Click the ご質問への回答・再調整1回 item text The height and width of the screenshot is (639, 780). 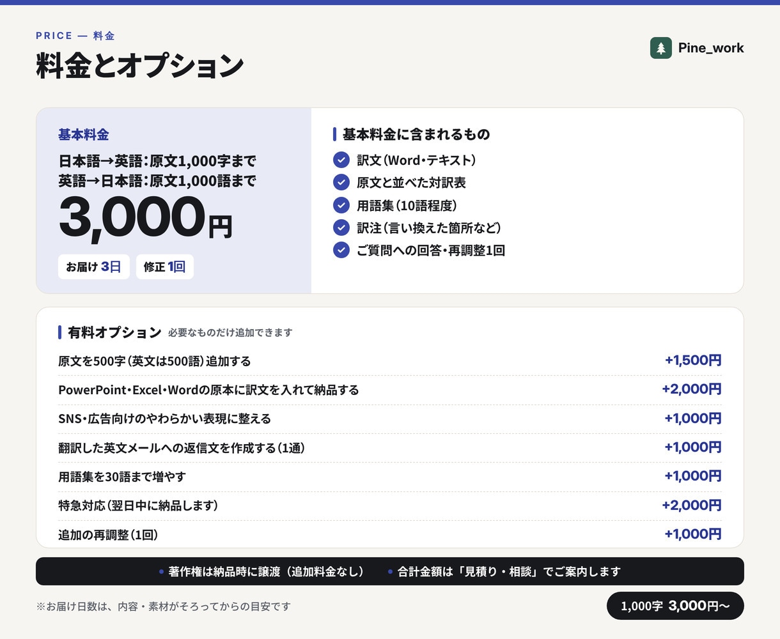[431, 250]
